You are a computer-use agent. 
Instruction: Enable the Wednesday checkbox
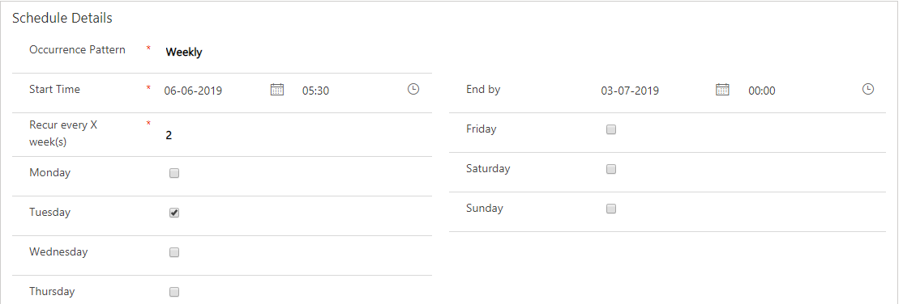174,252
